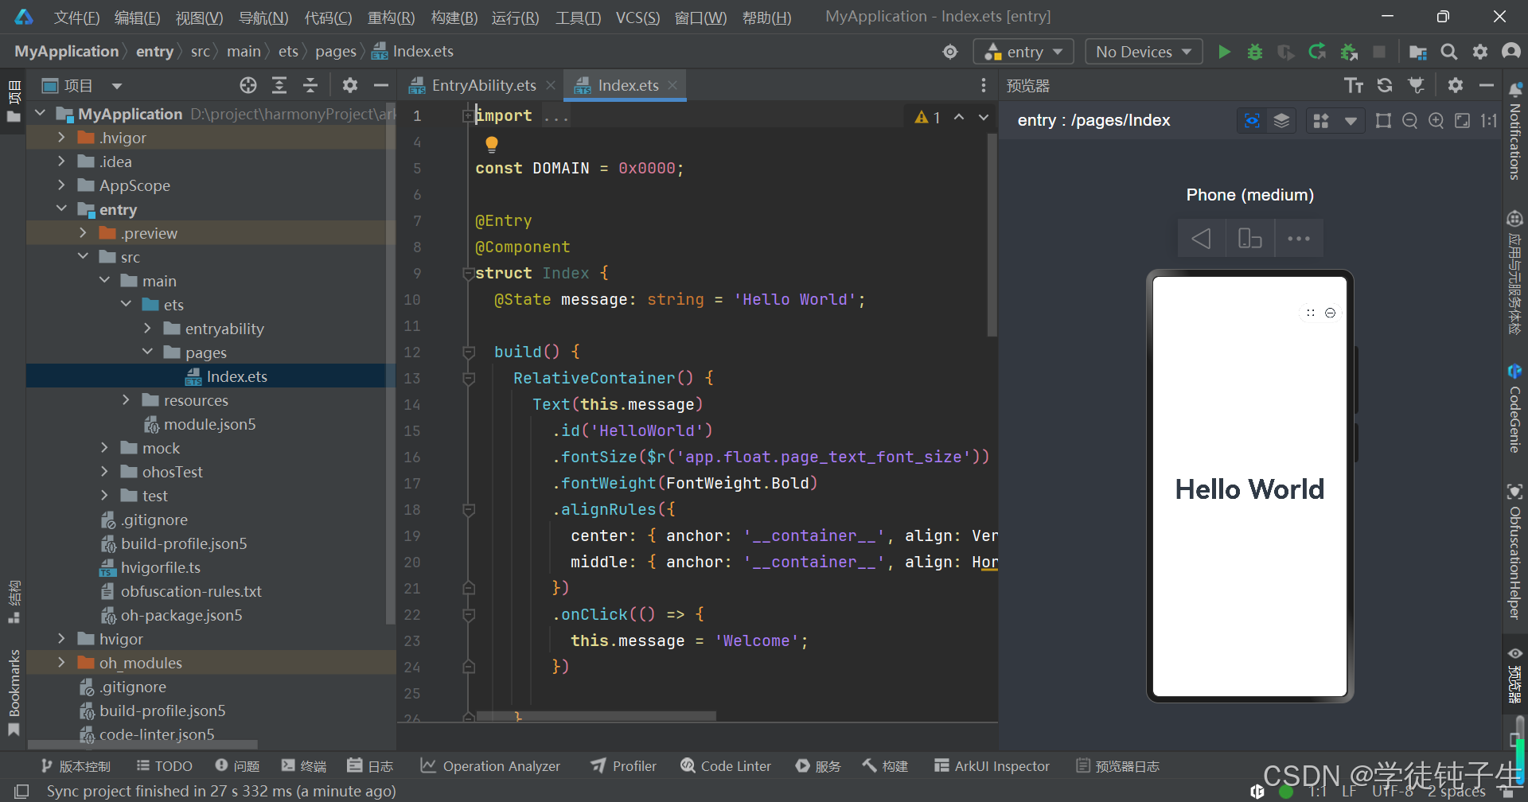1528x802 pixels.
Task: Open the 帮助(H) menu
Action: 766,18
